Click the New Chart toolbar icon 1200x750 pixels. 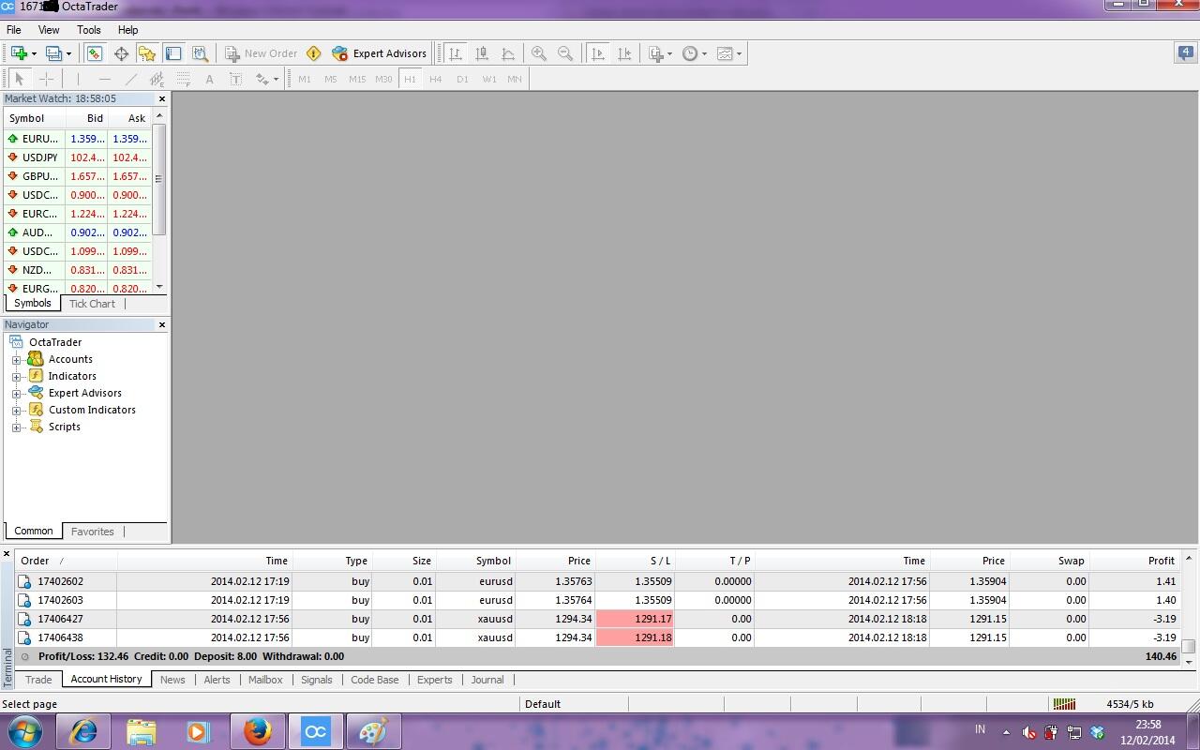19,53
